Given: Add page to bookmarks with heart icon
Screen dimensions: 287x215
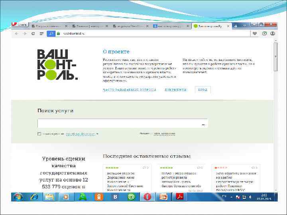Looking at the screenshot, I should point(255,33).
